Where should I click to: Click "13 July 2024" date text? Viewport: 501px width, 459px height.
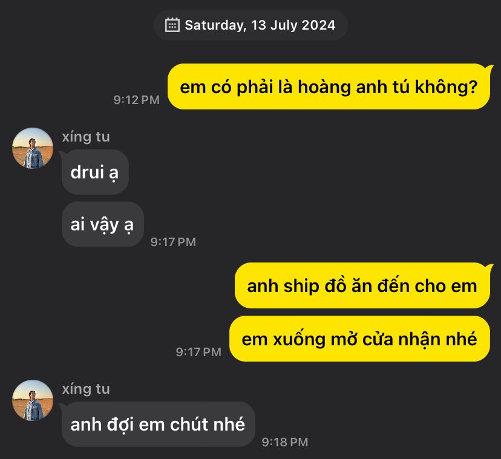(293, 25)
